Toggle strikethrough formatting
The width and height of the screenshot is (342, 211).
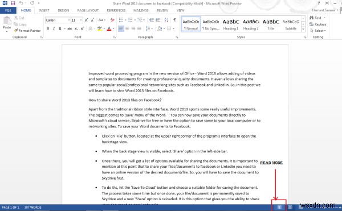(x=70, y=28)
